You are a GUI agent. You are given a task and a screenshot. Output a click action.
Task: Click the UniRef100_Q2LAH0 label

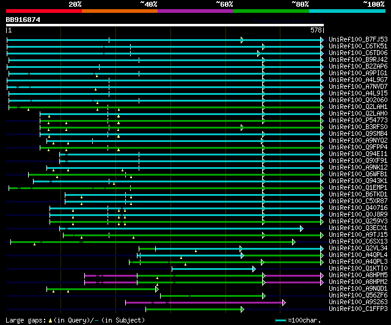point(358,114)
